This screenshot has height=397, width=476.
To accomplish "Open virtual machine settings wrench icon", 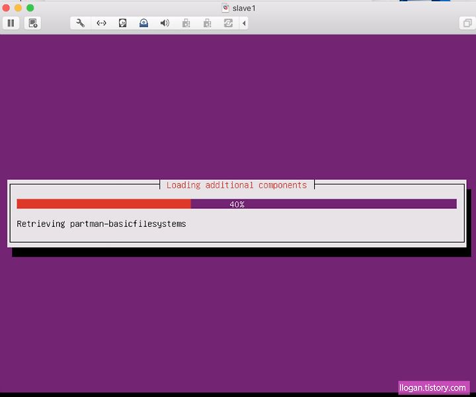I will (x=81, y=23).
